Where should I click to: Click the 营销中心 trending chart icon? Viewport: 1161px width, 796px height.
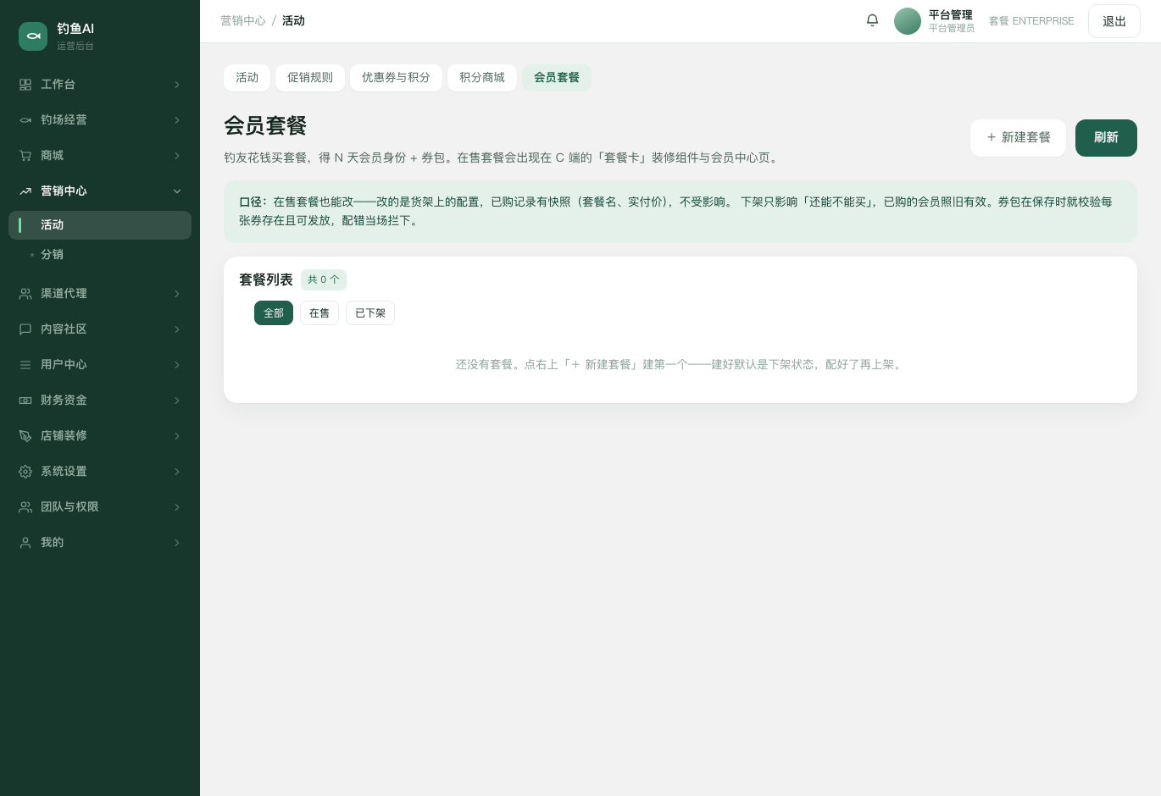click(x=25, y=191)
